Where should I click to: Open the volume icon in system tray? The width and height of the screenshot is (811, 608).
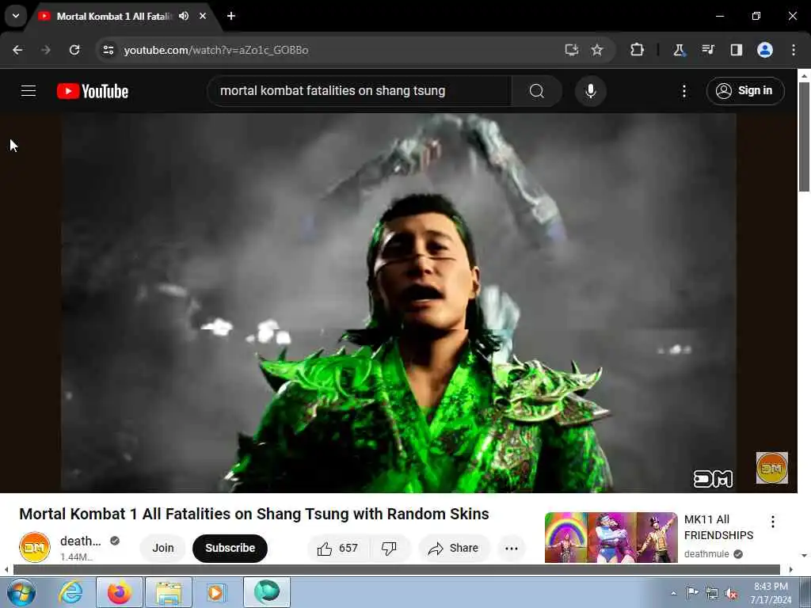pos(731,593)
